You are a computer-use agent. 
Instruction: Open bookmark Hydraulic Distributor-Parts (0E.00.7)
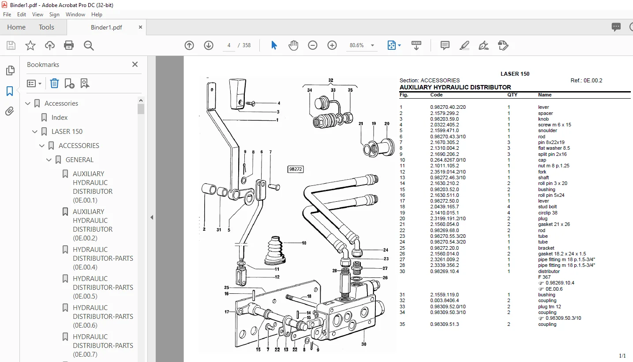pyautogui.click(x=103, y=346)
